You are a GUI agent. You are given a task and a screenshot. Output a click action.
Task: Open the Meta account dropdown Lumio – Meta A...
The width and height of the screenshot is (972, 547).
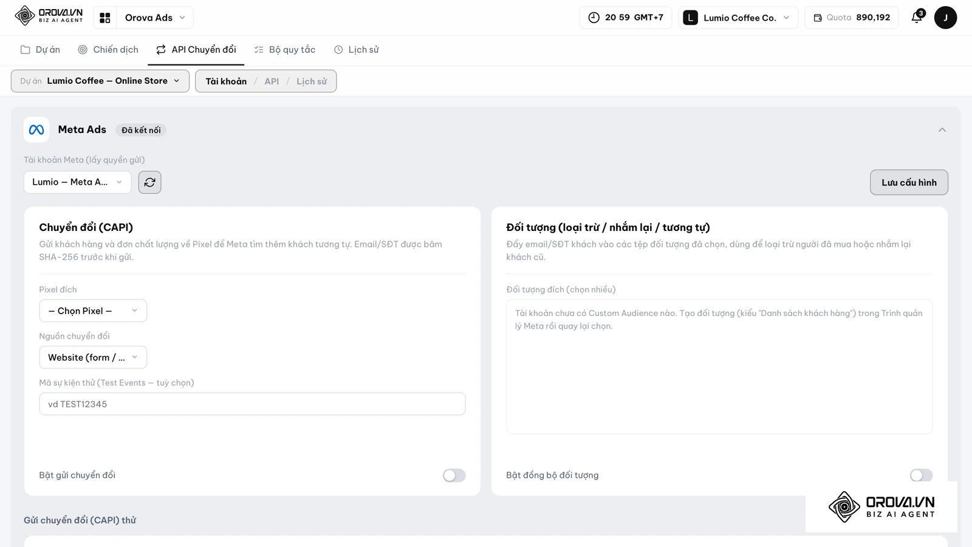click(x=77, y=182)
